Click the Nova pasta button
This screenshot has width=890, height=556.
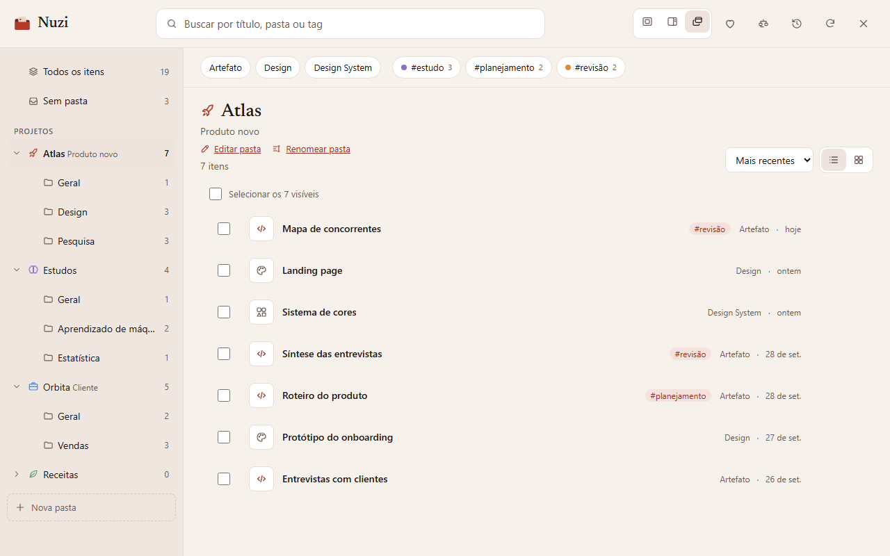(x=91, y=507)
